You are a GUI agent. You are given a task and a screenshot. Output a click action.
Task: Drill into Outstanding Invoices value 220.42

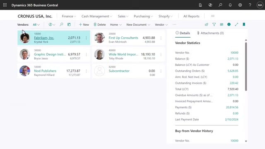click(x=234, y=83)
